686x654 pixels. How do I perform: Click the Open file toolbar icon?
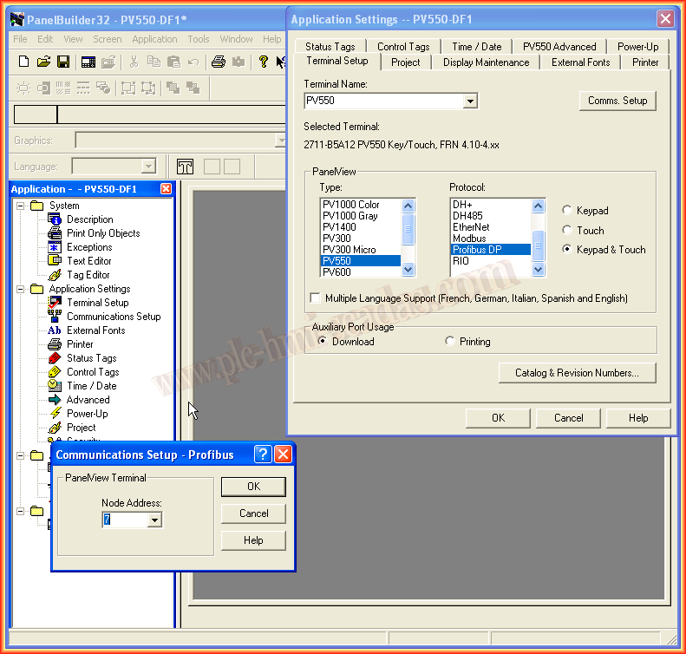point(43,62)
